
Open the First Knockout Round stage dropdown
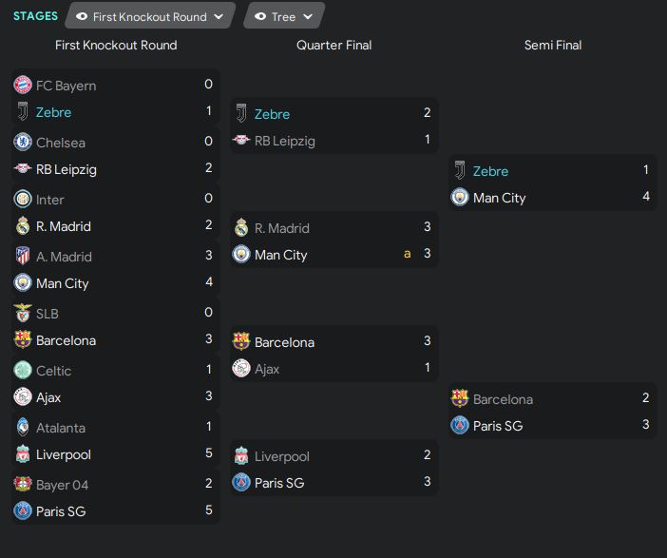(150, 16)
